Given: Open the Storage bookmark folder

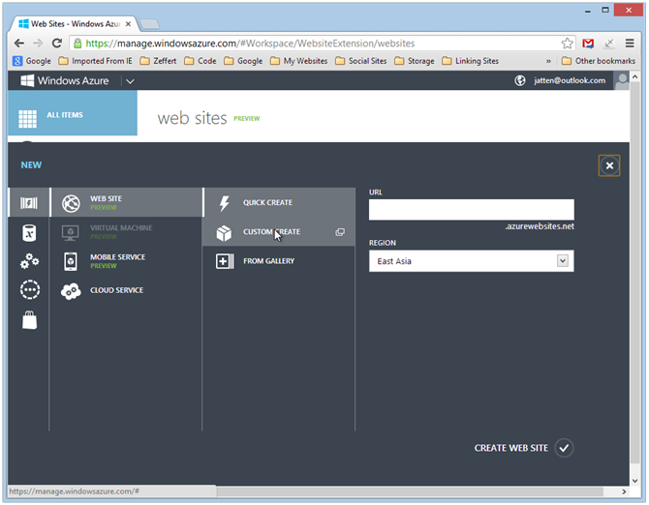Looking at the screenshot, I should pos(415,61).
